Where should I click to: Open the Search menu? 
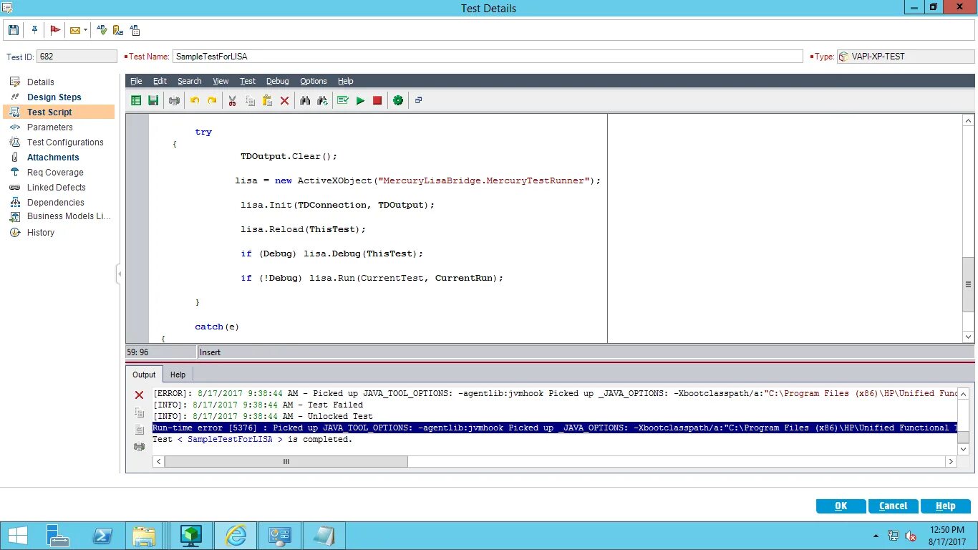tap(190, 81)
